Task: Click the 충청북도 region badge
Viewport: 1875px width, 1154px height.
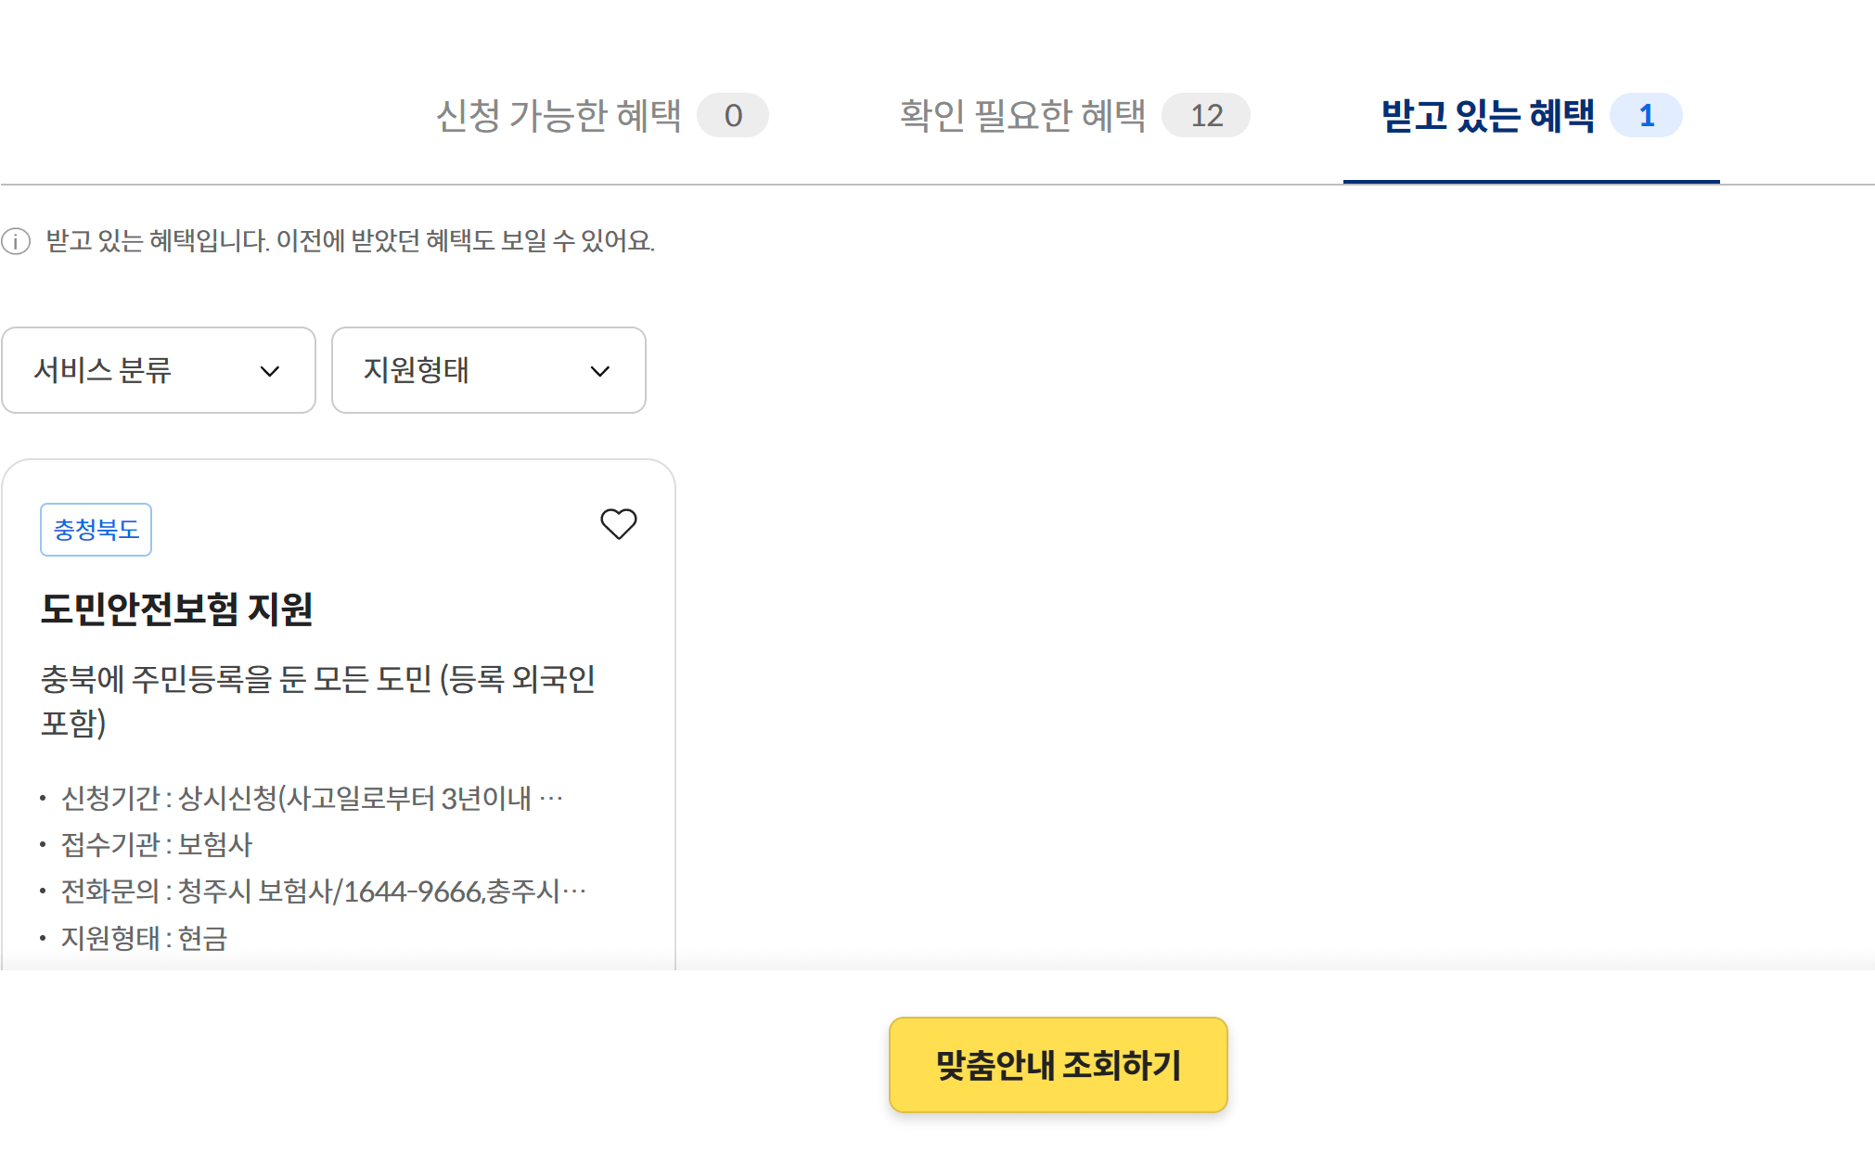Action: (x=96, y=529)
